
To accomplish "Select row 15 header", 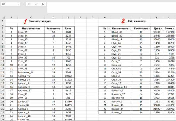I will coord(3,72).
